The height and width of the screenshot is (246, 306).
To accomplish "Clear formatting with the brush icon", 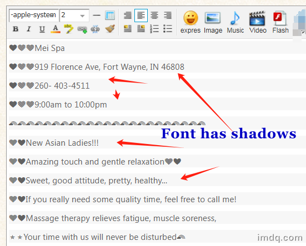I will 110,29.
